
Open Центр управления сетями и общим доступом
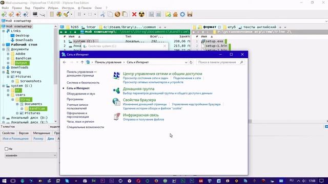point(162,74)
